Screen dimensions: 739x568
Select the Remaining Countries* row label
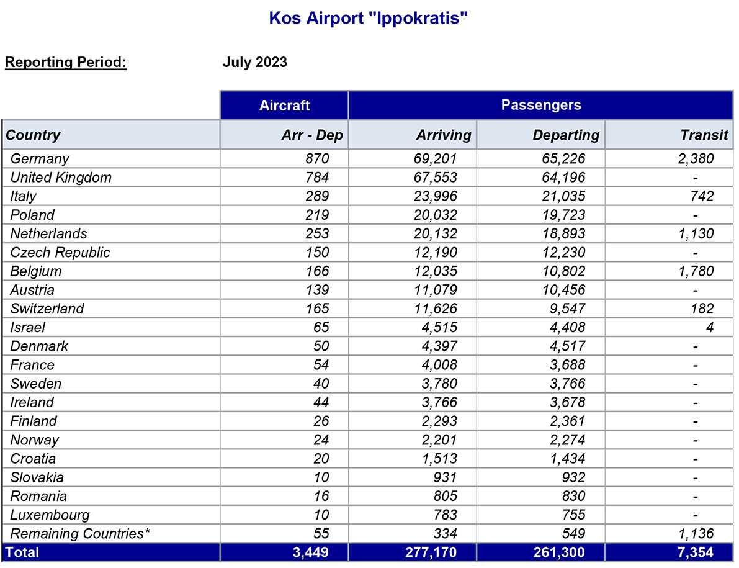81,533
